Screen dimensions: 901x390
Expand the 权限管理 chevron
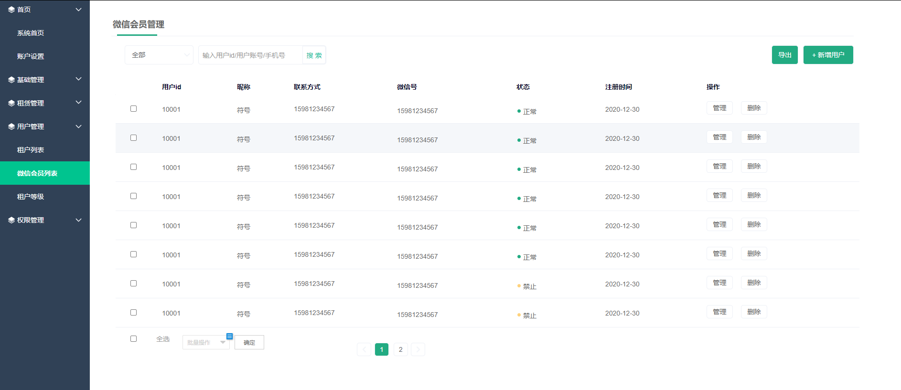click(x=79, y=220)
